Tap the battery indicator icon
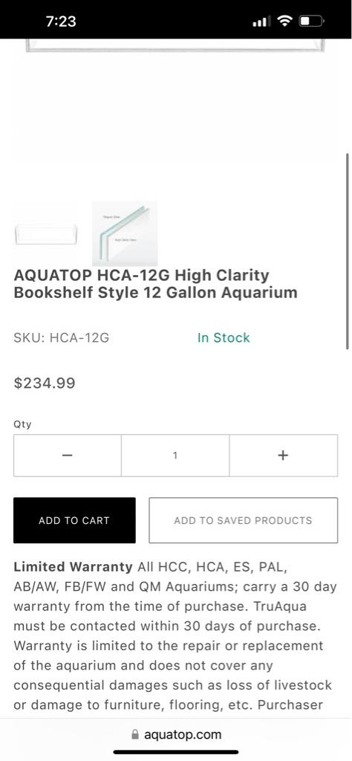The width and height of the screenshot is (352, 761). point(312,21)
